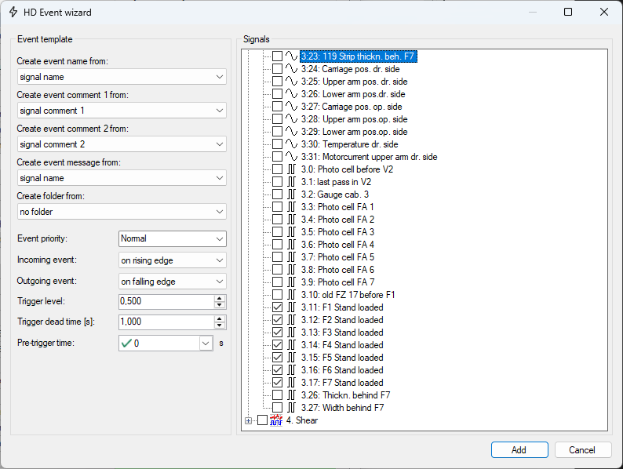Click the Cancel button
623x469 pixels.
coord(582,450)
